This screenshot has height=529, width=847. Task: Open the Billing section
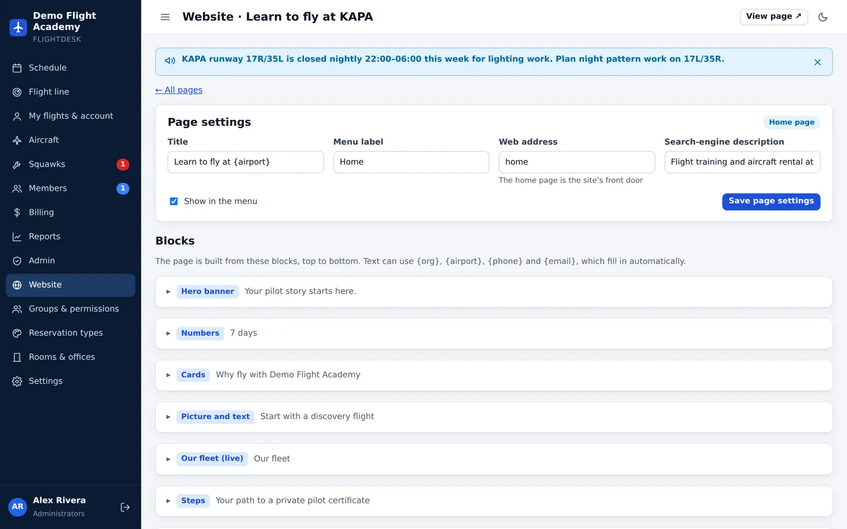tap(70, 212)
